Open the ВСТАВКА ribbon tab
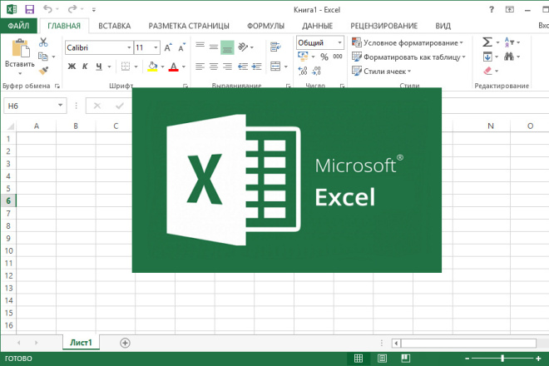549x366 pixels. point(115,26)
